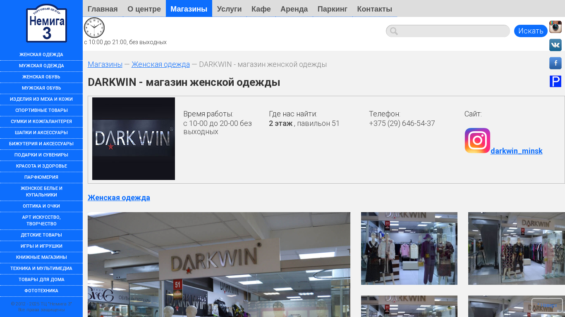Screen dimensions: 565x317
Task: Open the Главная menu item
Action: (x=103, y=9)
